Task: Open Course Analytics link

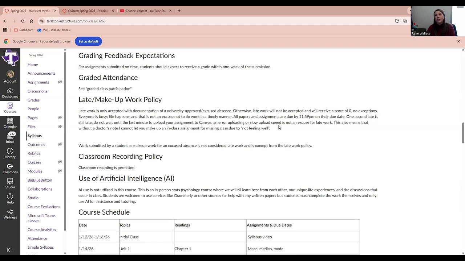Action: pyautogui.click(x=42, y=230)
